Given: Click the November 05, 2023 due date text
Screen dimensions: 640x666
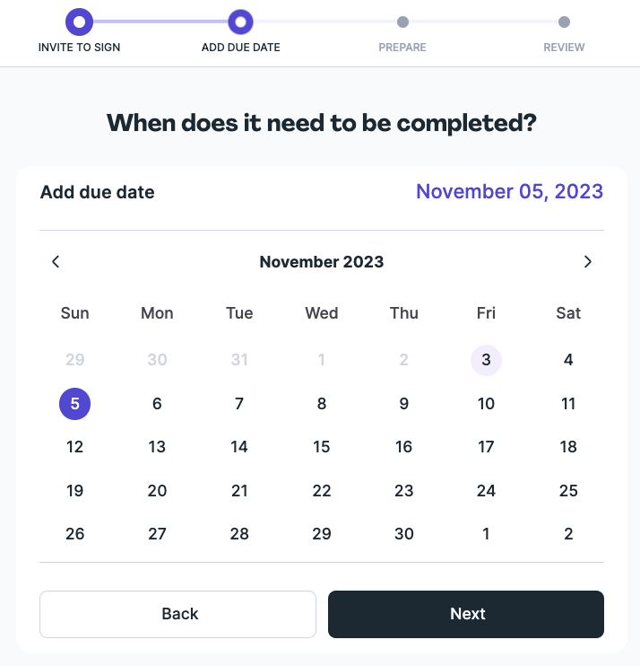Looking at the screenshot, I should [509, 191].
